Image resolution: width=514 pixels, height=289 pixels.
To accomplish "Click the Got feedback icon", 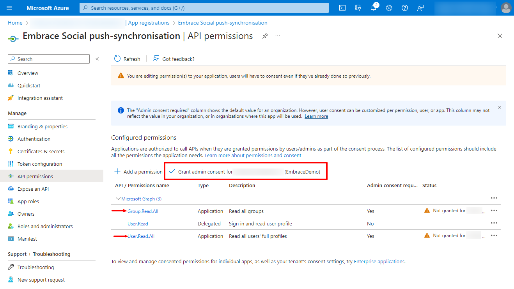I will [x=156, y=59].
